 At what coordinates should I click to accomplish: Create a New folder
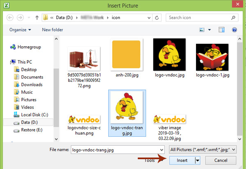click(x=52, y=30)
